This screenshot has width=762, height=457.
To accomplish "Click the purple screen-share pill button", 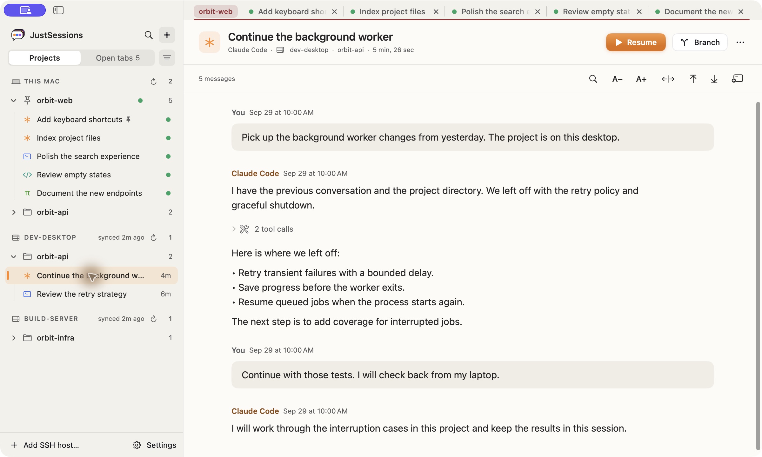I will tap(25, 10).
